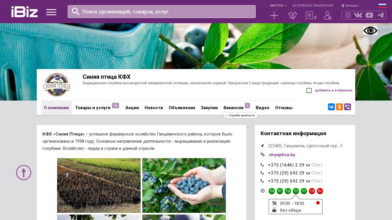Share company page via Viber
The height and width of the screenshot is (220, 392).
tap(348, 107)
